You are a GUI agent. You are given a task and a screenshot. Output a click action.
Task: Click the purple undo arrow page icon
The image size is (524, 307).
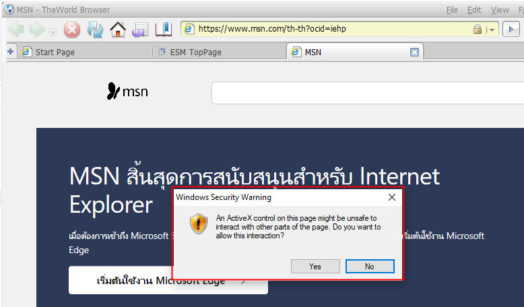pyautogui.click(x=140, y=30)
